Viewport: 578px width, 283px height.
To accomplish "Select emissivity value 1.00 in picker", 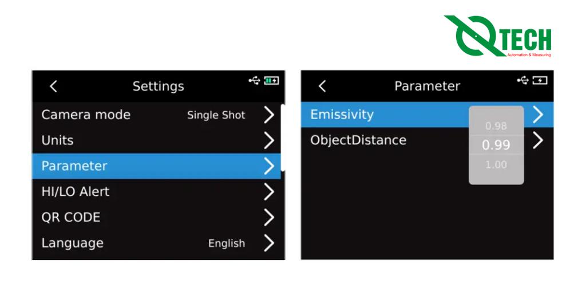I will point(496,164).
